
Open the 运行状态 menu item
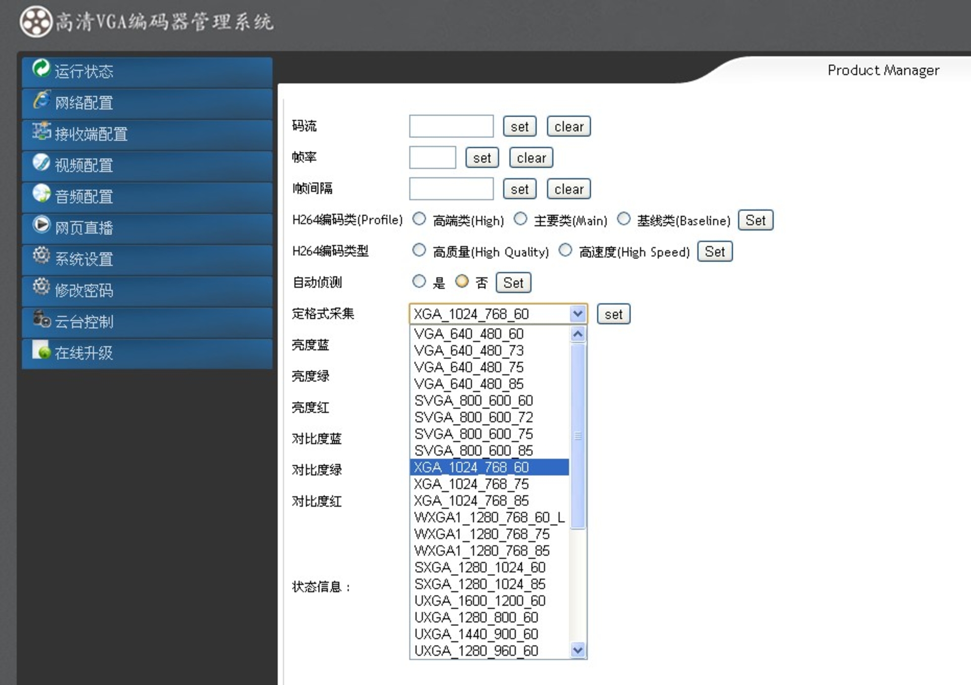pos(147,72)
